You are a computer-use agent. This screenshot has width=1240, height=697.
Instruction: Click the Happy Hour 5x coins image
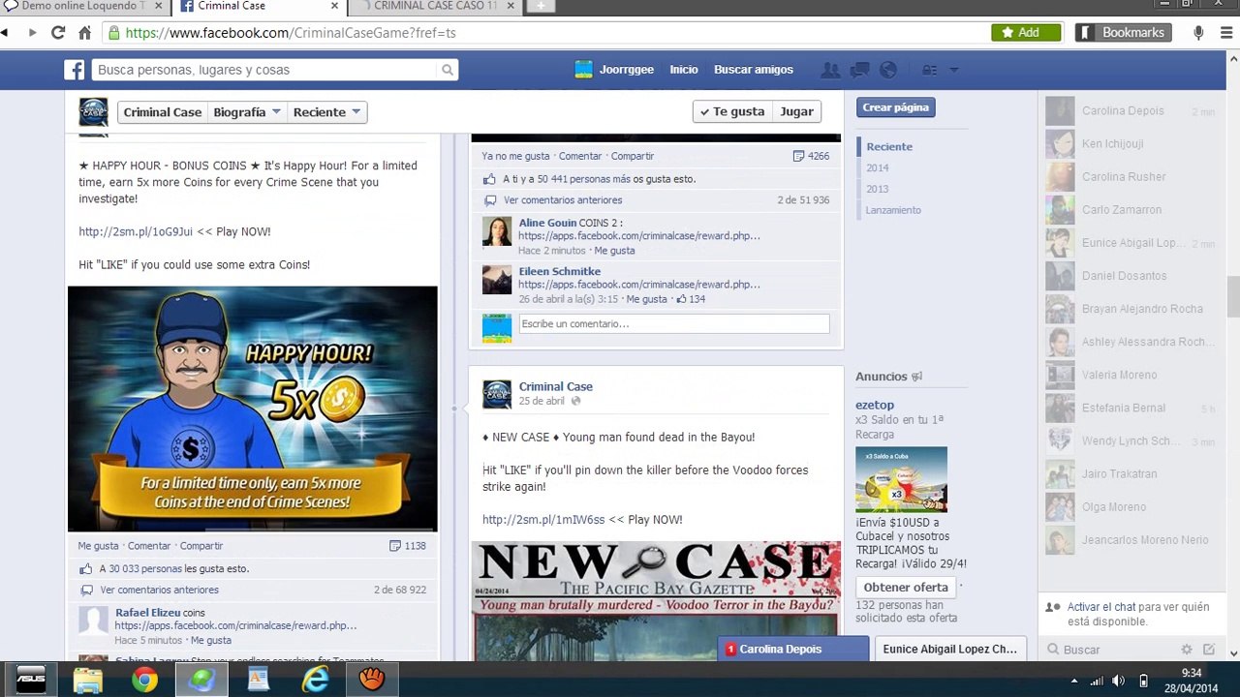coord(253,409)
